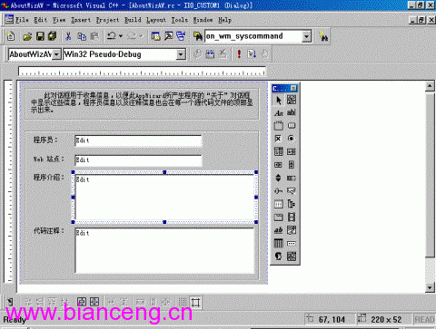Create a new text file from toolbar

(11, 36)
